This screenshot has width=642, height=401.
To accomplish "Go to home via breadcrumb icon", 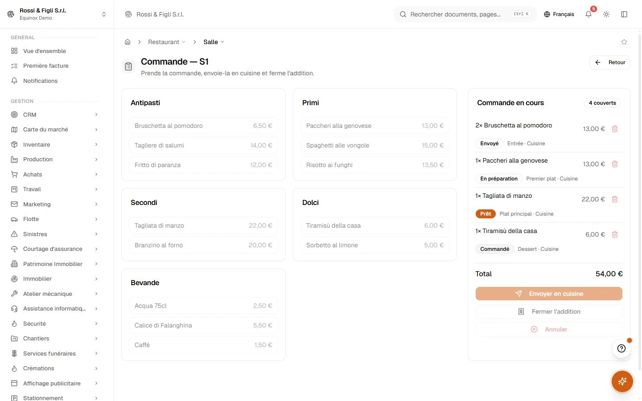I will pos(128,42).
